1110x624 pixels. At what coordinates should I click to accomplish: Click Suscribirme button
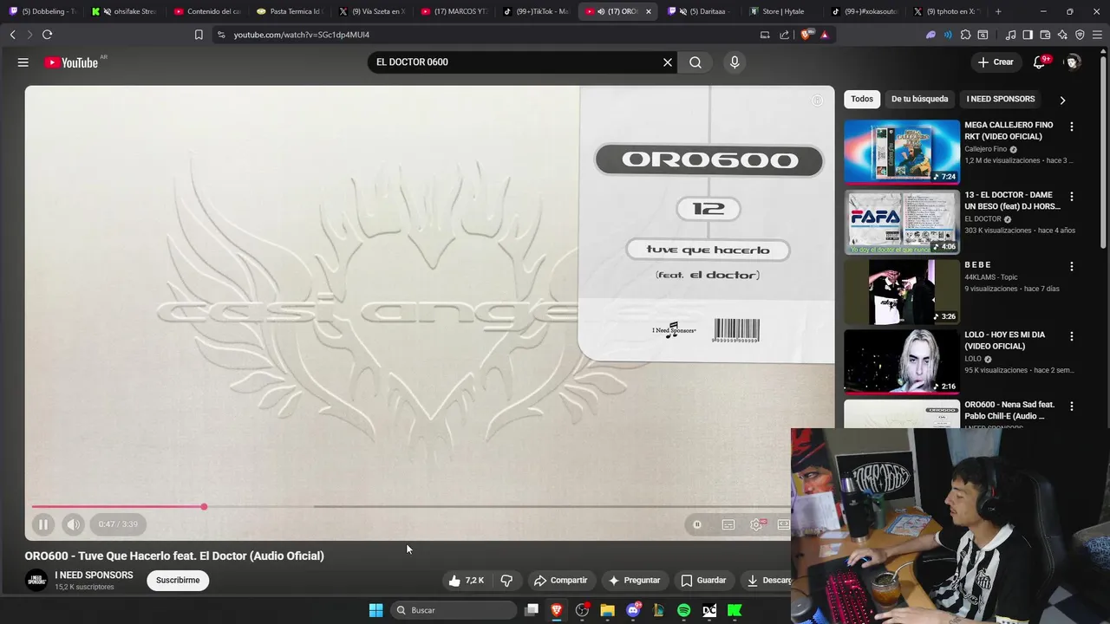pos(178,581)
